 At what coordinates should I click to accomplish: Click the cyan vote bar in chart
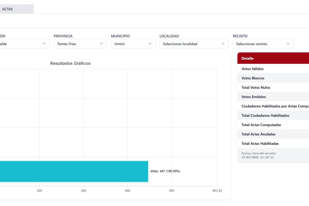coord(74,171)
